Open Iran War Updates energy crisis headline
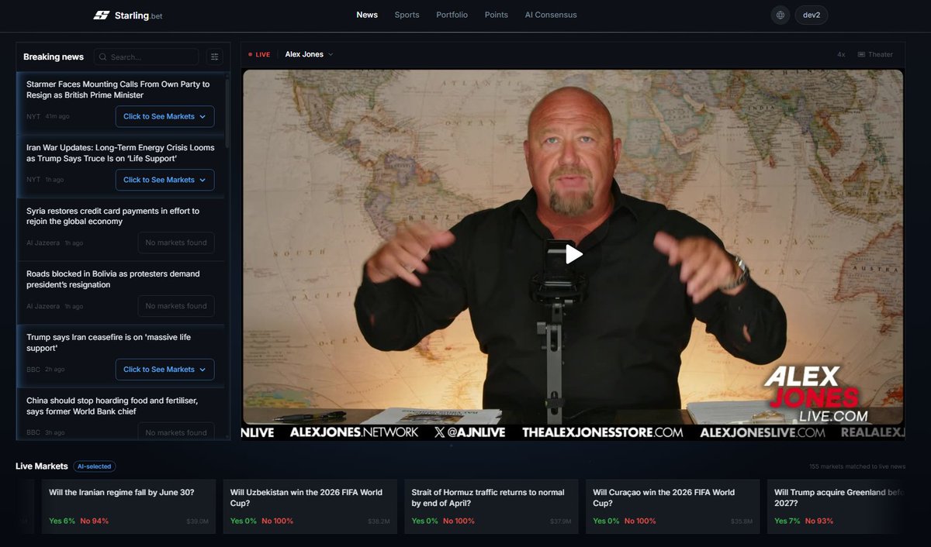This screenshot has width=931, height=547. (x=120, y=153)
